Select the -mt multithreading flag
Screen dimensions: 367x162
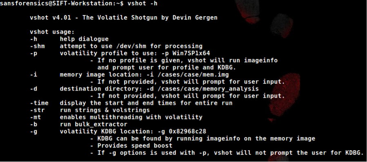point(36,117)
